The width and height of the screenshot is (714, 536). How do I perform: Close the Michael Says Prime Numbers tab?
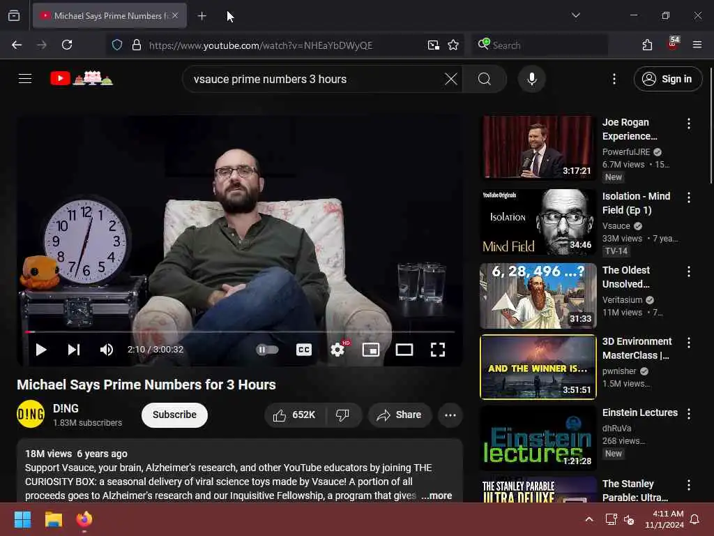click(x=175, y=15)
